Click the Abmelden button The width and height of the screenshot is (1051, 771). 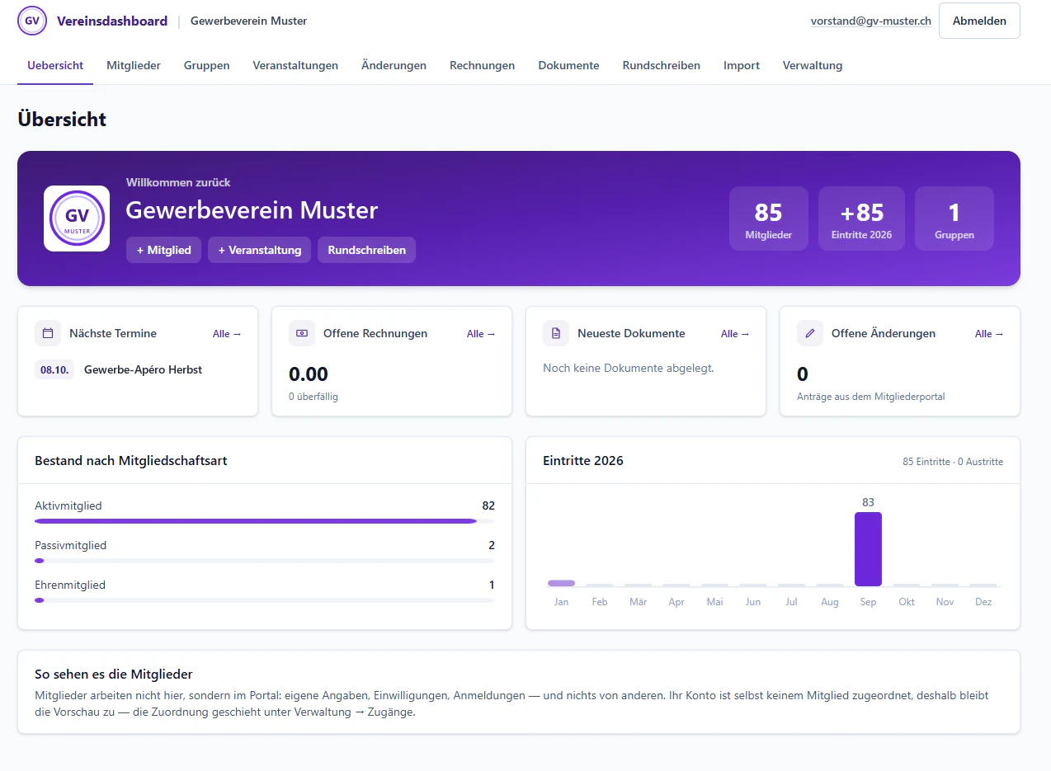coord(979,21)
